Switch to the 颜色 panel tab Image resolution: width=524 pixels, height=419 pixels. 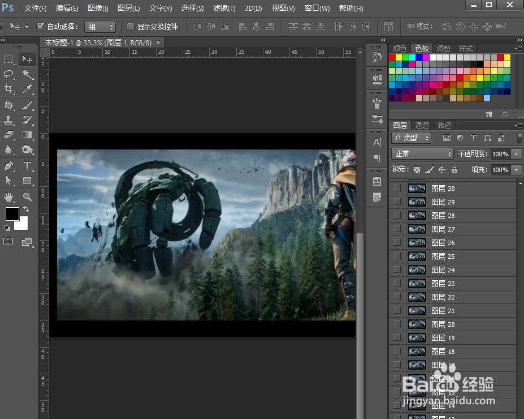coord(400,48)
